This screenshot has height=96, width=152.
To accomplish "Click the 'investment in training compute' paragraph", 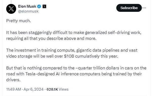I will click(72, 53).
